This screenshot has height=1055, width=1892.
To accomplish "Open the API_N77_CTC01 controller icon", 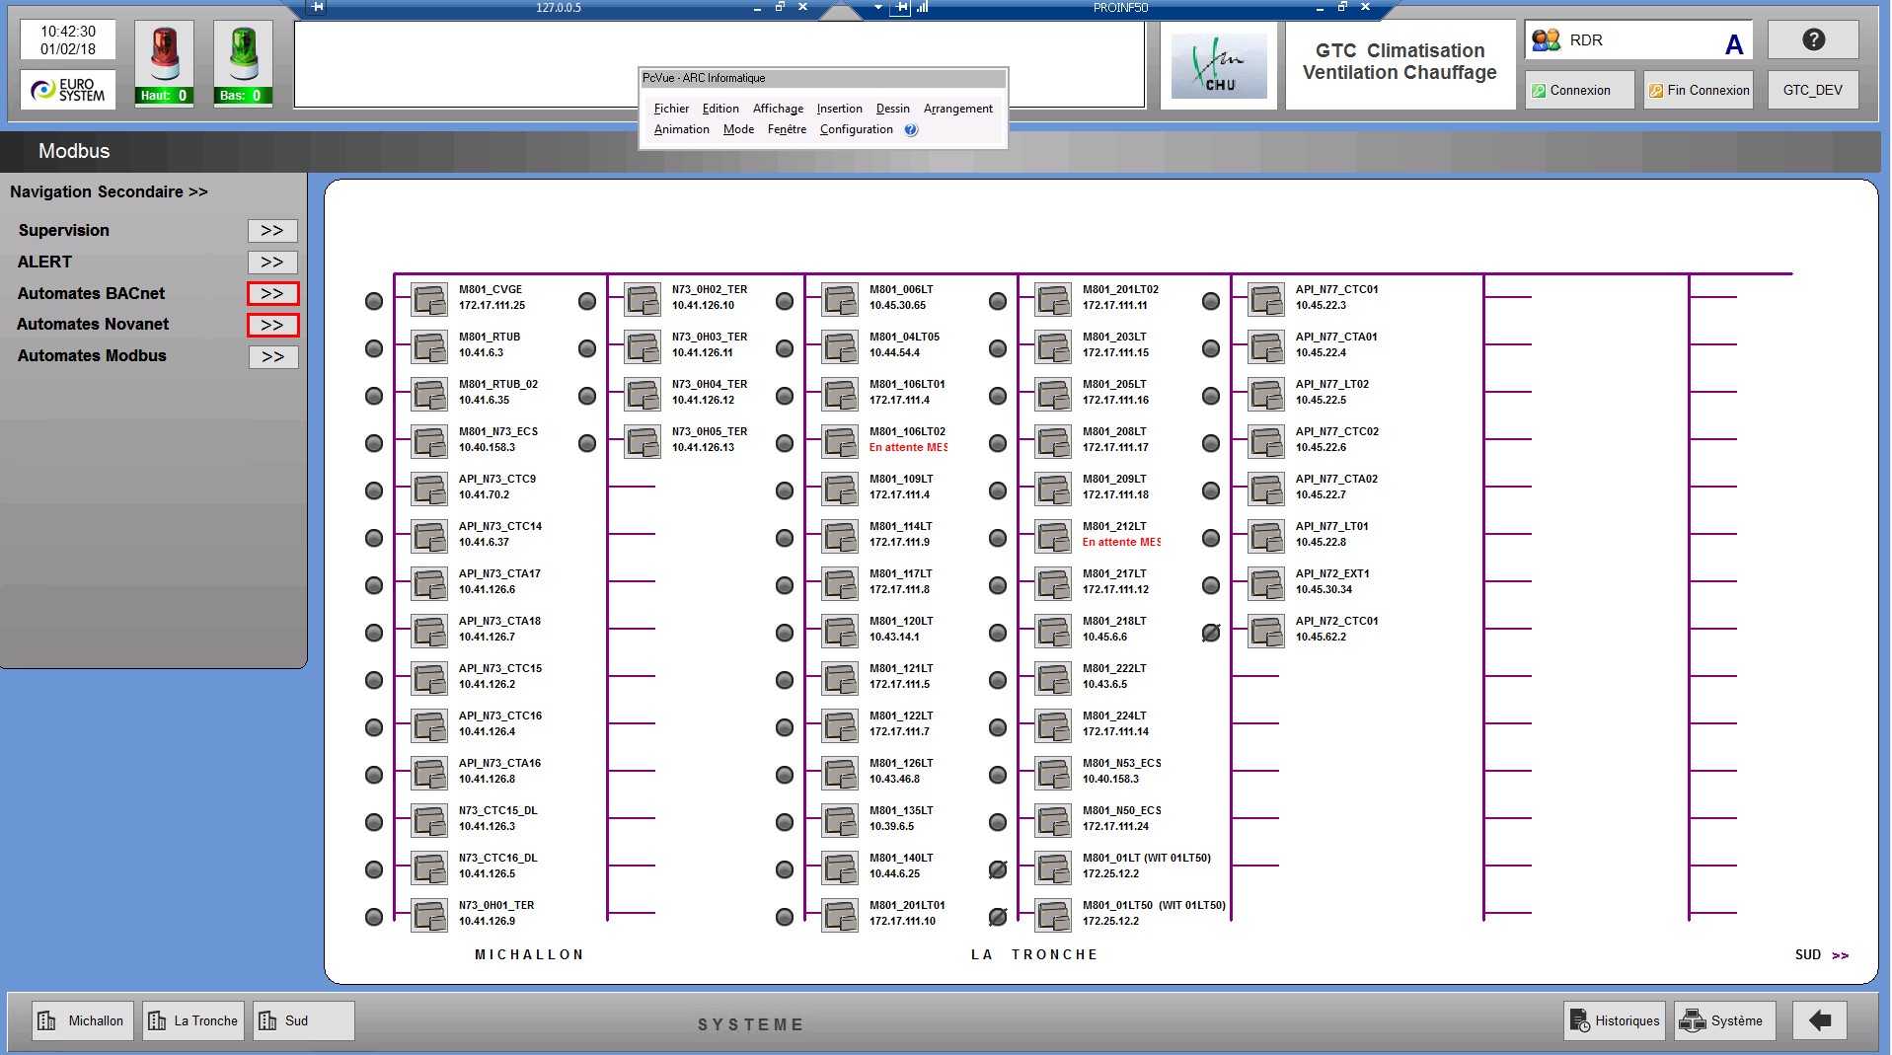I will coord(1266,299).
